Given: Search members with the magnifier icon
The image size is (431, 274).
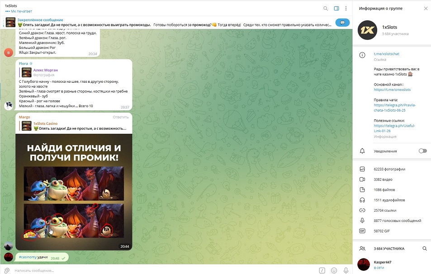Looking at the screenshot, I should tap(425, 248).
